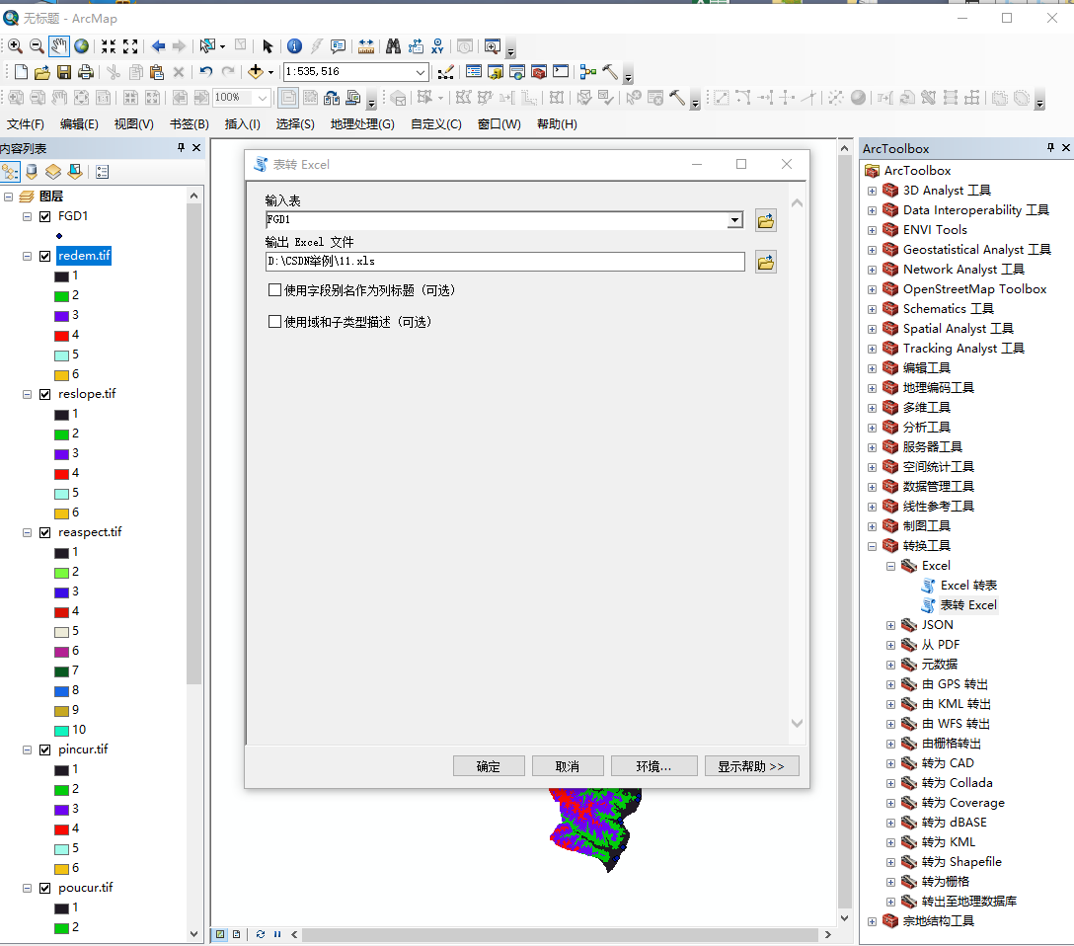
Task: Switch to Layout View button
Action: click(x=236, y=934)
